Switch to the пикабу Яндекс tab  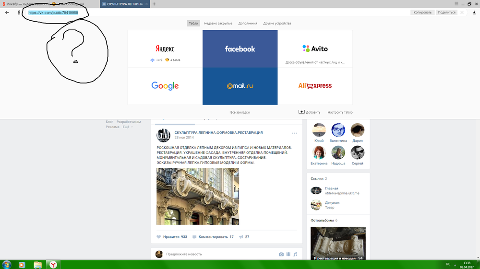[x=25, y=4]
